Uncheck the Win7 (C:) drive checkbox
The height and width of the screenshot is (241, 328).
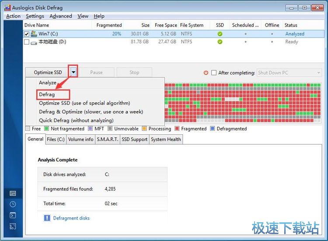point(27,34)
